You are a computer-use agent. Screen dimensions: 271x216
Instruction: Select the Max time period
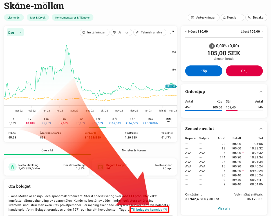150,121
